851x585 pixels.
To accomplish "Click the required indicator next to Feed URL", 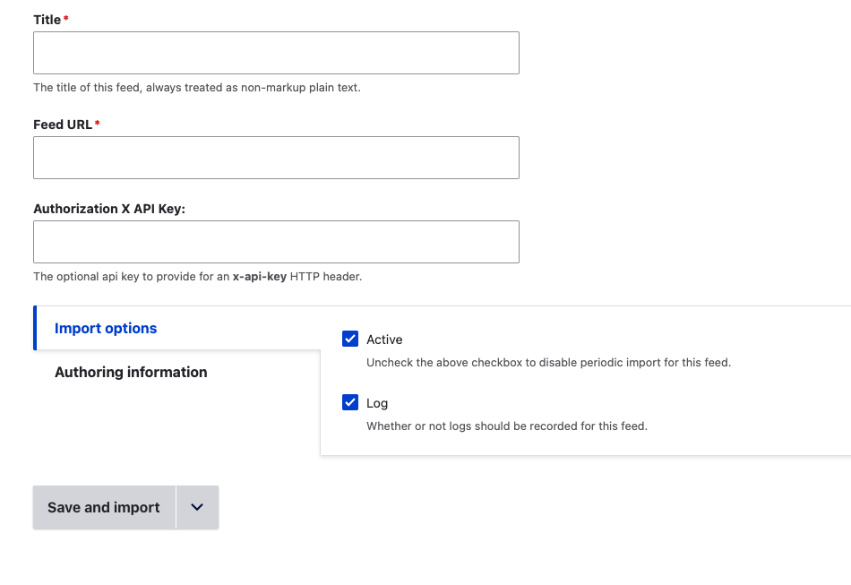I will pos(97,124).
